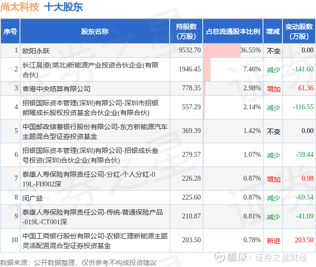Click the 变动股数(万股) column header
Viewport: 316px width, 267px height.
pos(299,32)
